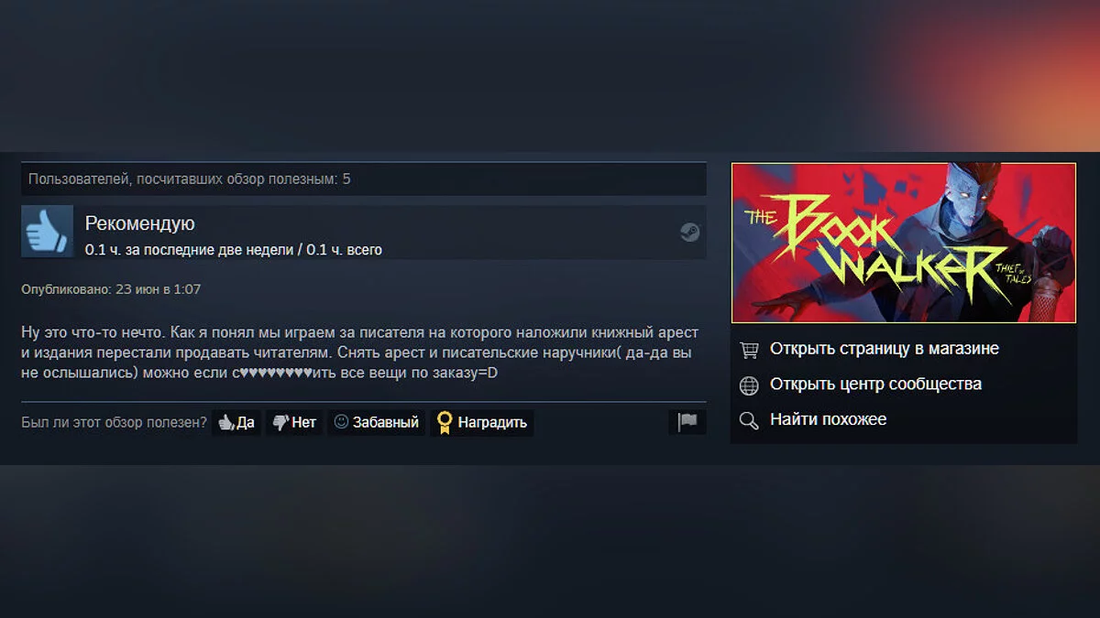This screenshot has height=618, width=1100.
Task: Select the Наградить button label
Action: pyautogui.click(x=493, y=422)
